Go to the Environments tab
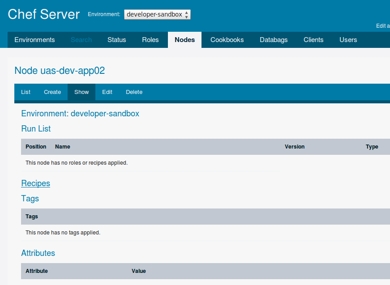 click(34, 40)
